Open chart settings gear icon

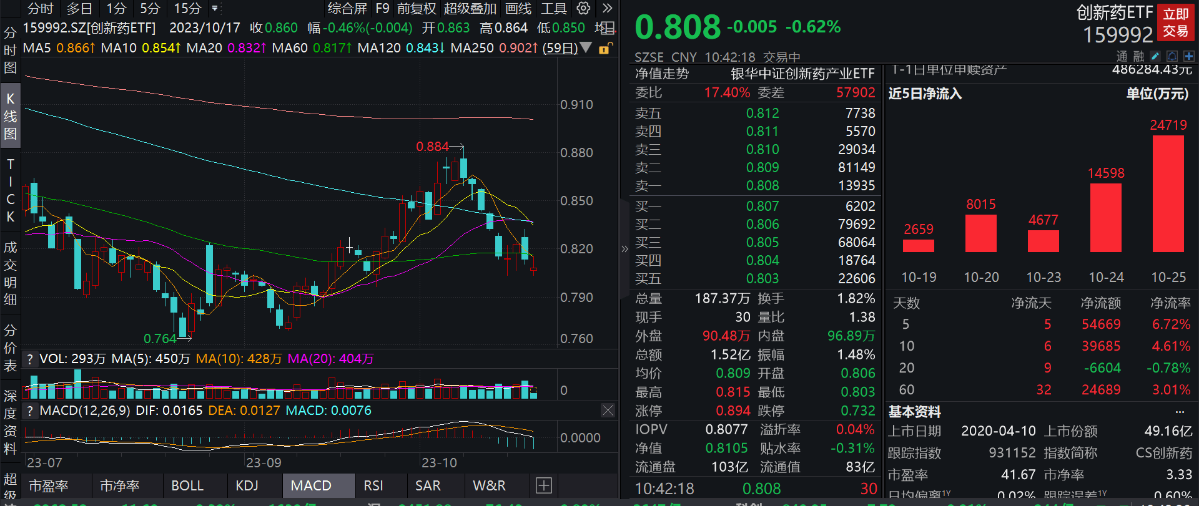(x=583, y=8)
